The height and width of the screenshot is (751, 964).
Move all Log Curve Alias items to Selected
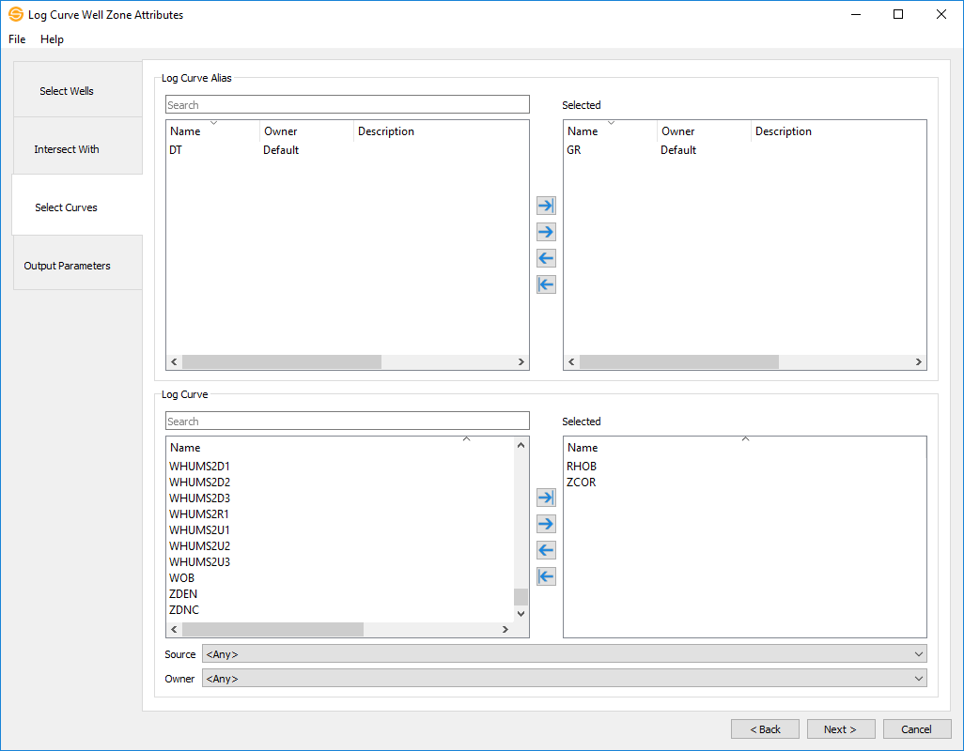tap(546, 206)
